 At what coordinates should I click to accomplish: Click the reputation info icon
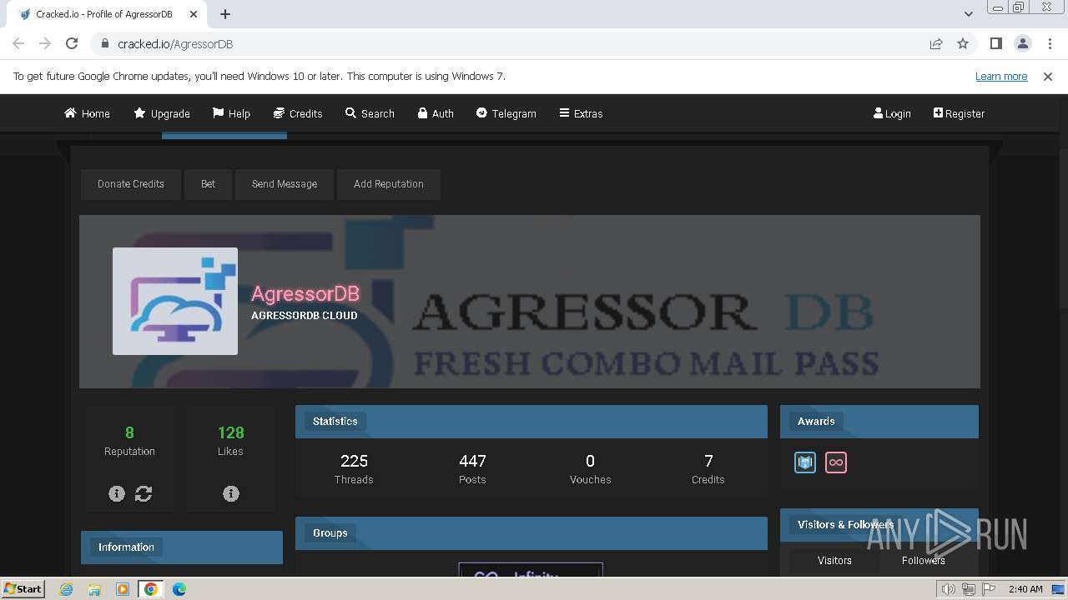point(117,493)
